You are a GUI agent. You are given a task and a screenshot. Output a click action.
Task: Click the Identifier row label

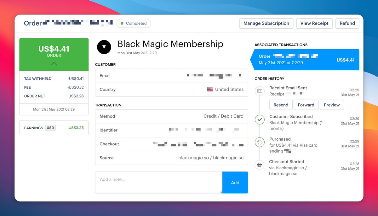click(x=108, y=130)
